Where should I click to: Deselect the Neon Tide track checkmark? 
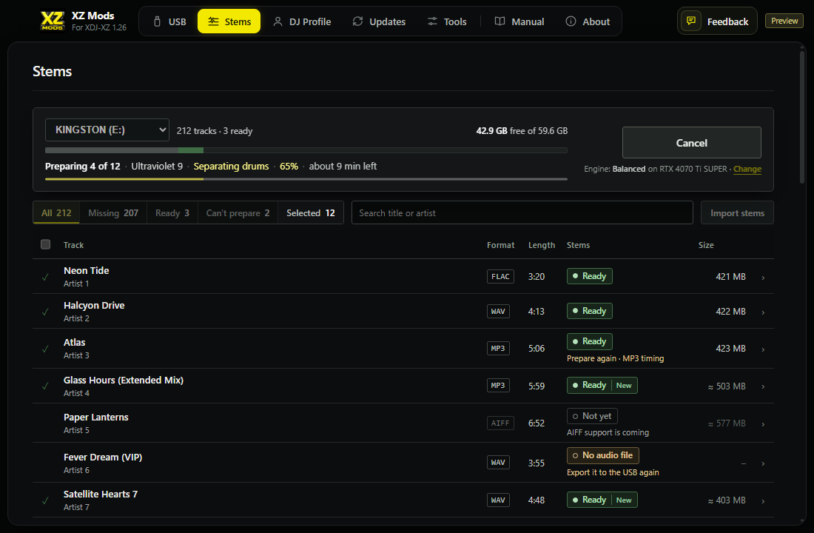pyautogui.click(x=46, y=277)
